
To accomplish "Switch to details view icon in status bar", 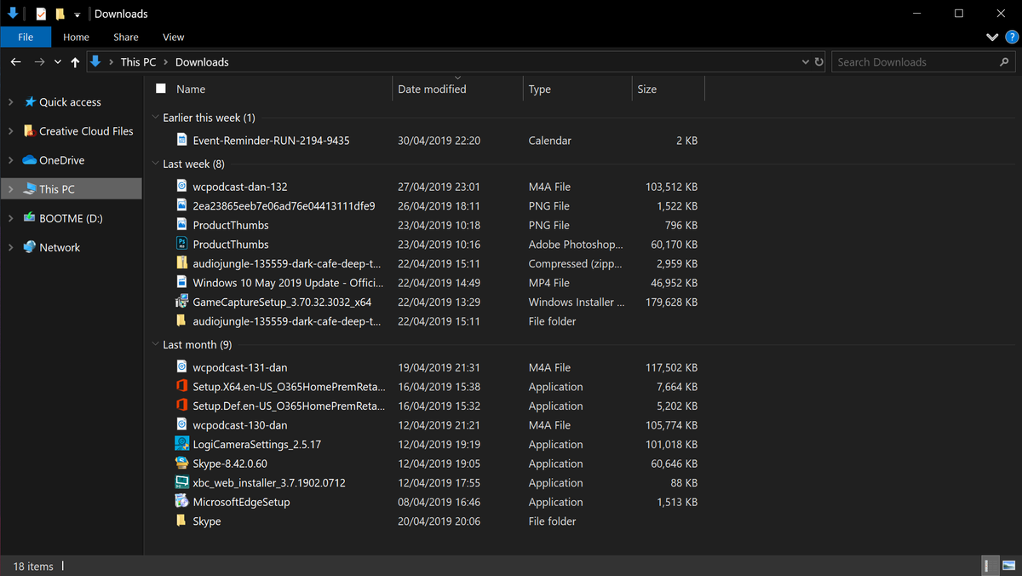I will pyautogui.click(x=990, y=566).
